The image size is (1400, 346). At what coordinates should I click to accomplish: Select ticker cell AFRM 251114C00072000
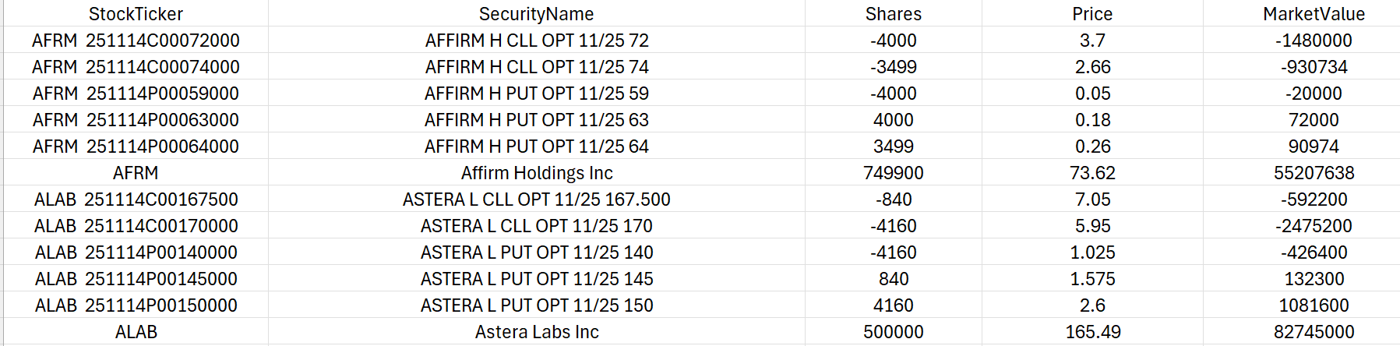tap(136, 41)
